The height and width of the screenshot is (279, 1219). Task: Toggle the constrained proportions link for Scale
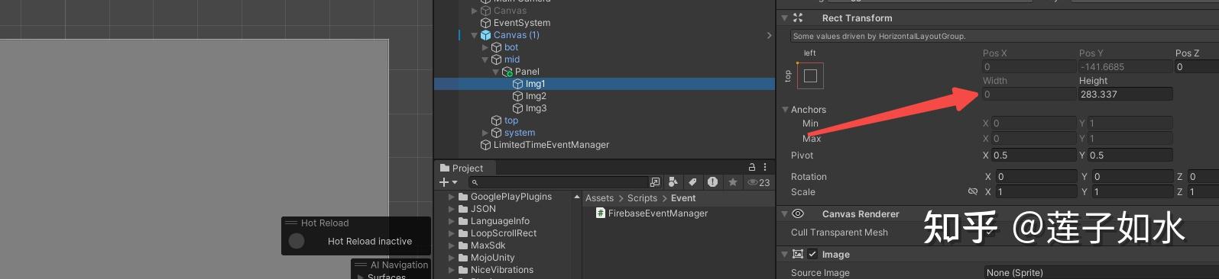point(973,192)
